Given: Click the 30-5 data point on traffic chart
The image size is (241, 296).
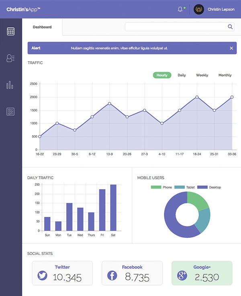Looking at the screenshot, I should click(x=75, y=130).
